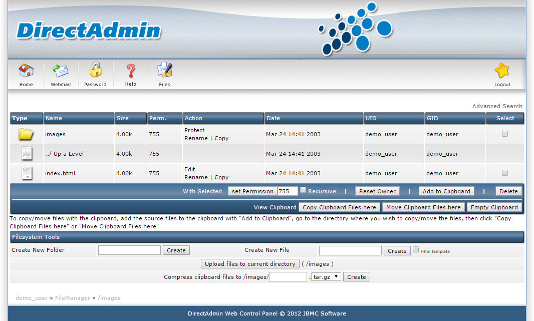
Task: Enable the Recursive checkbox
Action: coord(303,190)
